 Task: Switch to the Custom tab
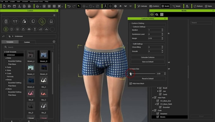(x=27, y=42)
